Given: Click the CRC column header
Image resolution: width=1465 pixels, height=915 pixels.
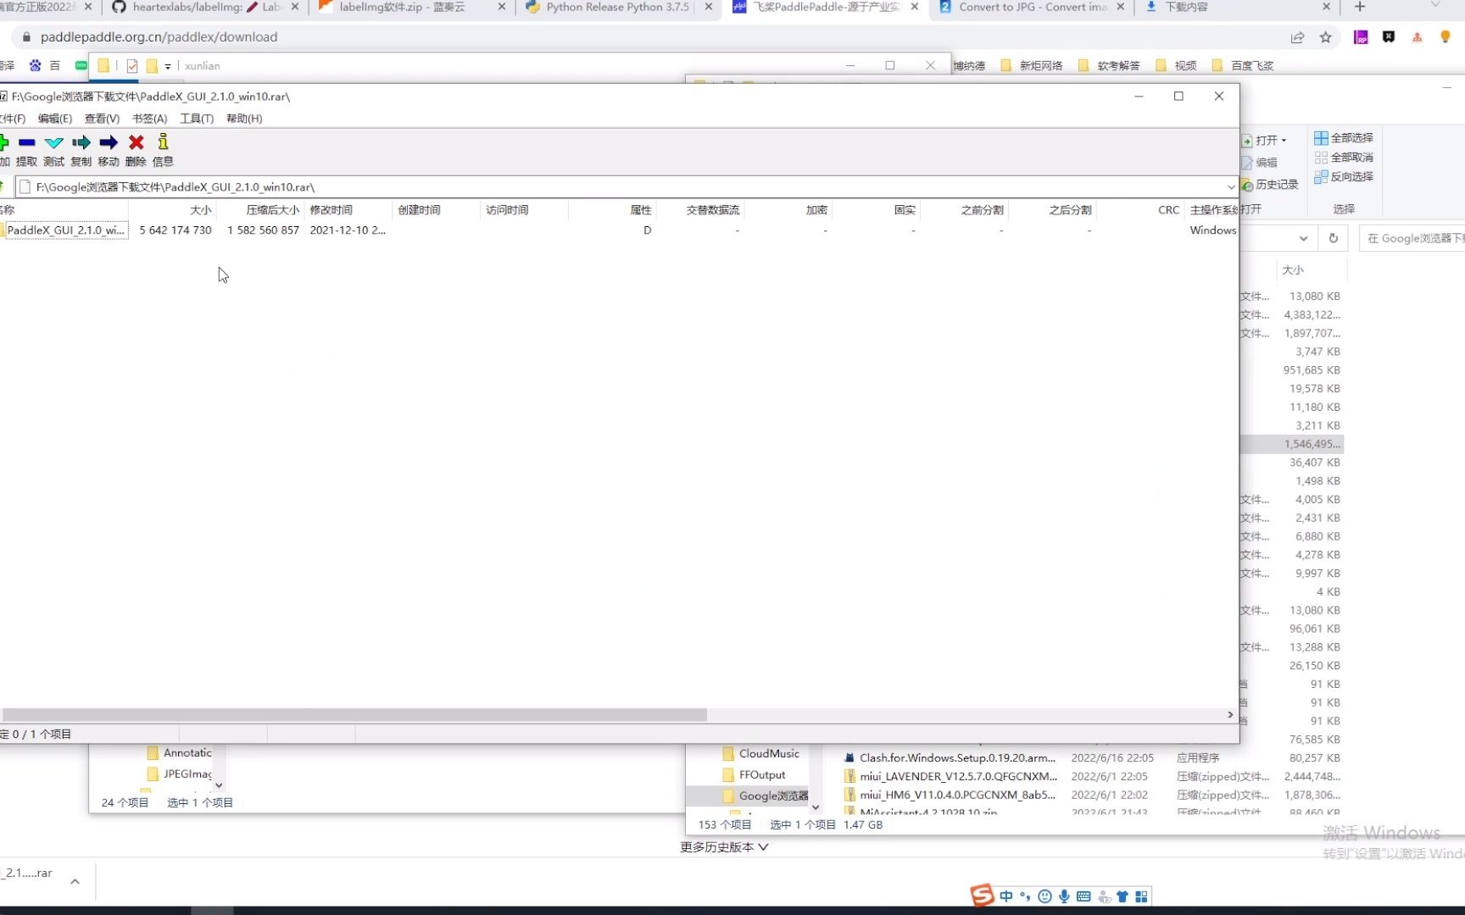Looking at the screenshot, I should (x=1168, y=210).
